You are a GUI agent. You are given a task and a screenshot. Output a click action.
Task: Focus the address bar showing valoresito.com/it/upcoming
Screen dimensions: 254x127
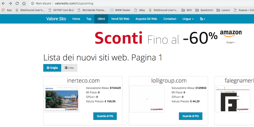pos(74,3)
